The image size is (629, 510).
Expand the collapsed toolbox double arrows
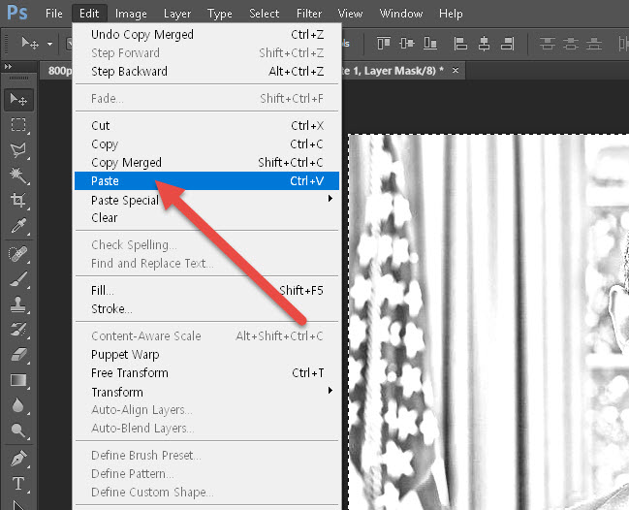(8, 66)
